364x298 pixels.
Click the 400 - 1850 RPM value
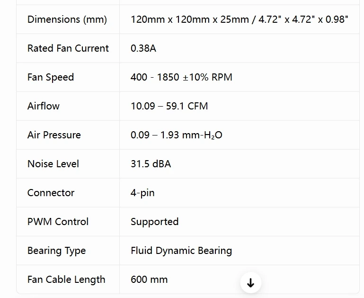[181, 77]
